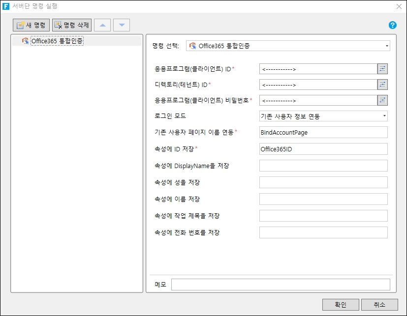Expand the 로그인 모드 dropdown
The height and width of the screenshot is (316, 407).
[x=323, y=116]
